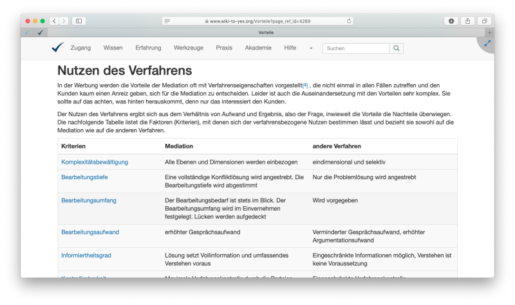Image resolution: width=515 pixels, height=305 pixels.
Task: Select the Vorteile browser tab
Action: pyautogui.click(x=265, y=32)
